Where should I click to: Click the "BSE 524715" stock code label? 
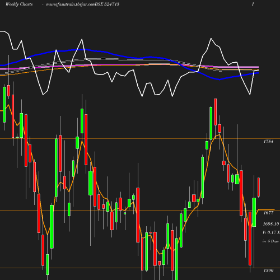(x=107, y=4)
